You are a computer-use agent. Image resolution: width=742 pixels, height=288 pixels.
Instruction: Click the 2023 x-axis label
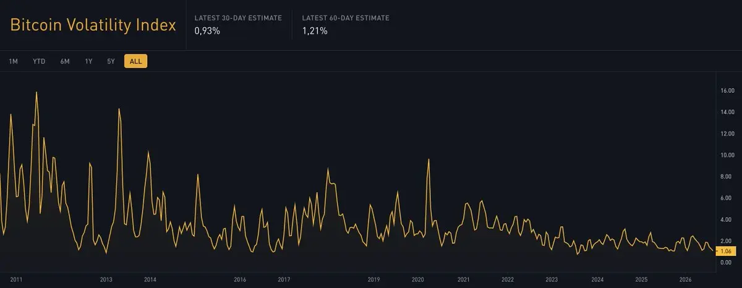pos(552,279)
